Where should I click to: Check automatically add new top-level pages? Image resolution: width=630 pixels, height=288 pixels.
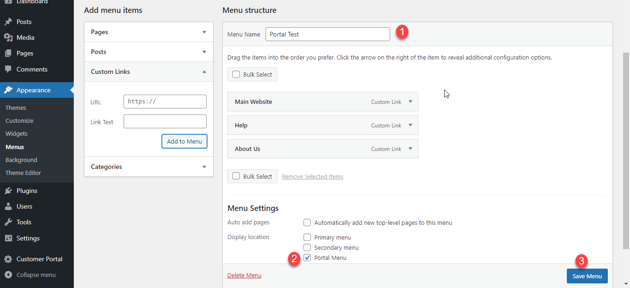pyautogui.click(x=307, y=222)
